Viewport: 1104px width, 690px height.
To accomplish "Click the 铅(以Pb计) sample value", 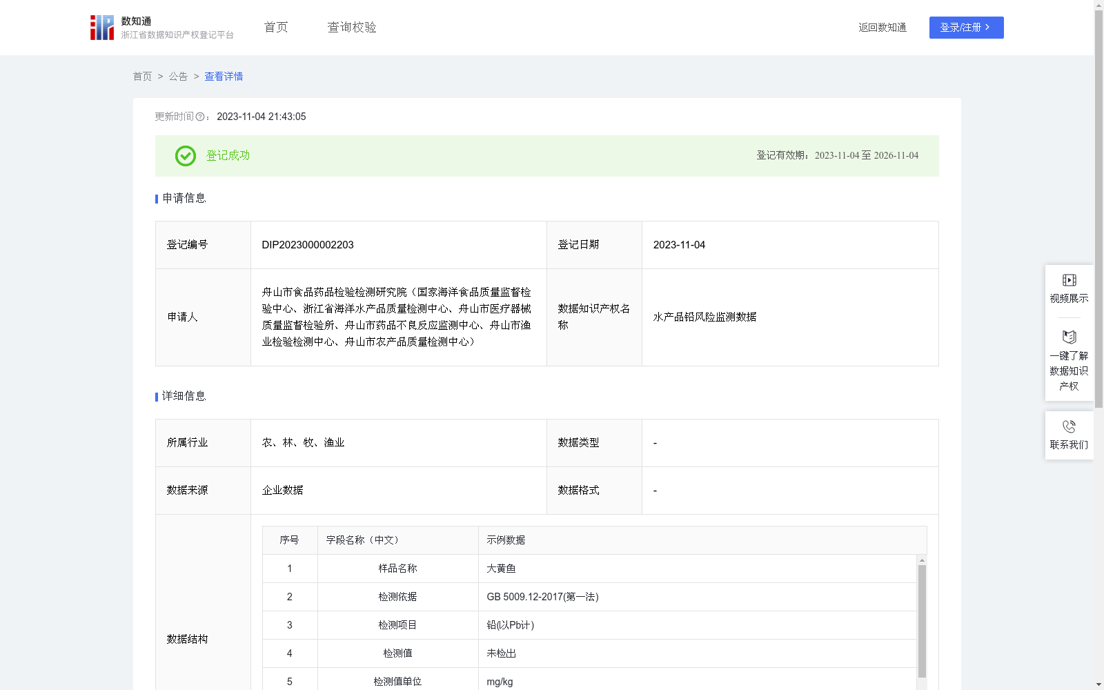I will point(510,625).
